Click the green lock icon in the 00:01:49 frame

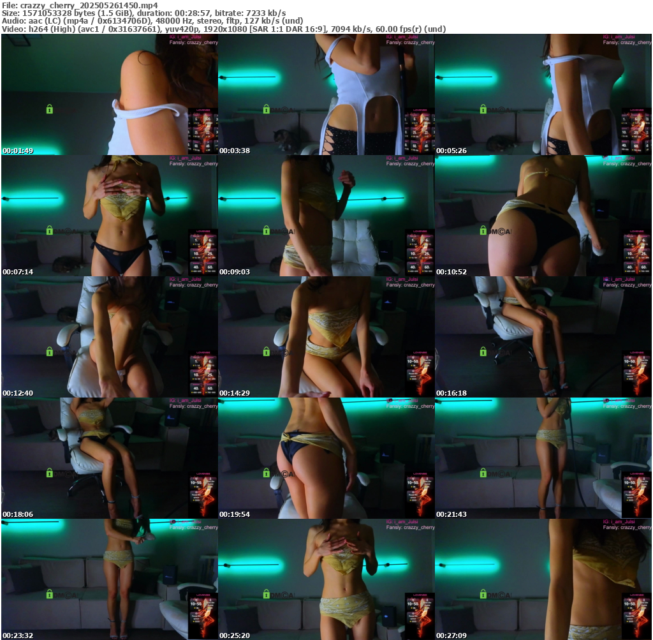pyautogui.click(x=49, y=109)
